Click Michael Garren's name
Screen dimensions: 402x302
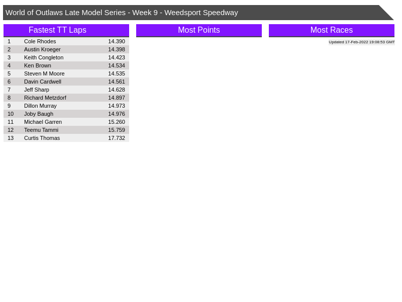(x=43, y=122)
